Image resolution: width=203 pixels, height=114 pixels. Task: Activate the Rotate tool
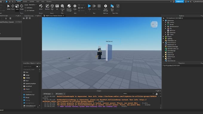tap(21, 7)
